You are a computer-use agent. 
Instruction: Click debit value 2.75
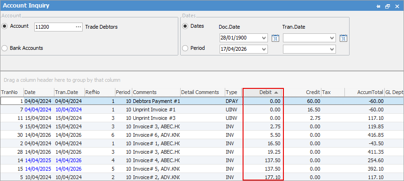275,126
